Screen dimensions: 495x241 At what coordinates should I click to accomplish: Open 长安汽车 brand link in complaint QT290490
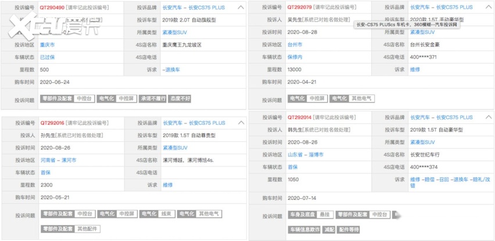pos(172,7)
